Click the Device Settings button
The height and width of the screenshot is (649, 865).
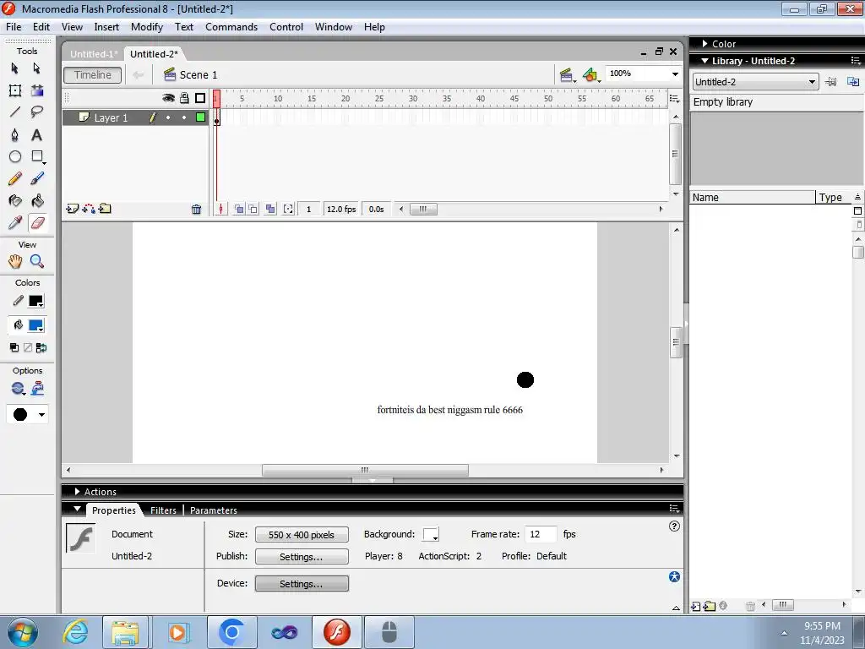pos(302,583)
